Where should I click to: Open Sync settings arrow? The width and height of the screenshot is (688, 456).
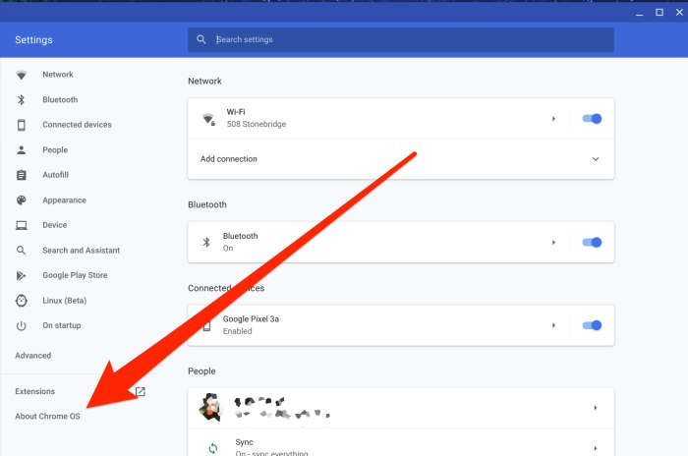pyautogui.click(x=596, y=448)
